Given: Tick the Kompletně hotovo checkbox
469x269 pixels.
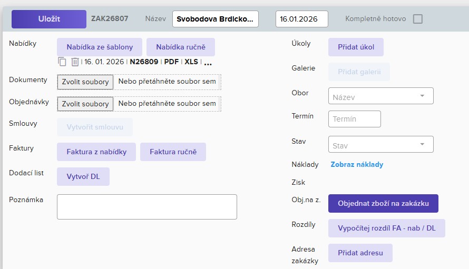Looking at the screenshot, I should [417, 19].
